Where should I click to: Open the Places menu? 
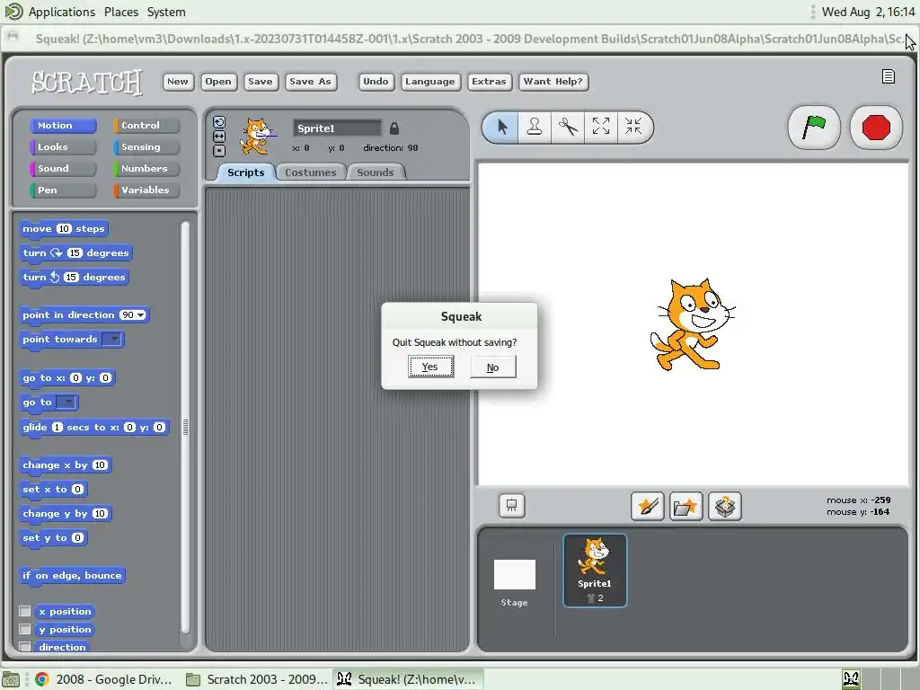point(121,12)
